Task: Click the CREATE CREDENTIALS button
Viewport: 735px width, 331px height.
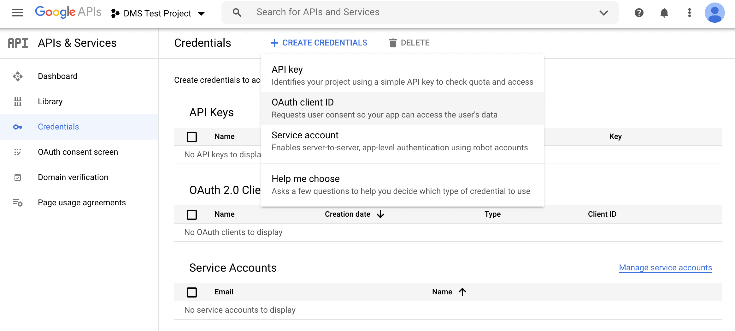Action: pyautogui.click(x=319, y=43)
